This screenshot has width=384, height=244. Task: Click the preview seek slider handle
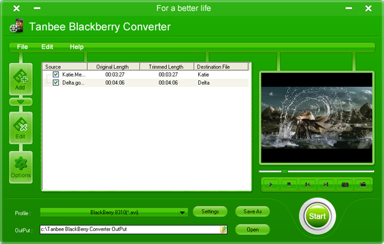[285, 171]
